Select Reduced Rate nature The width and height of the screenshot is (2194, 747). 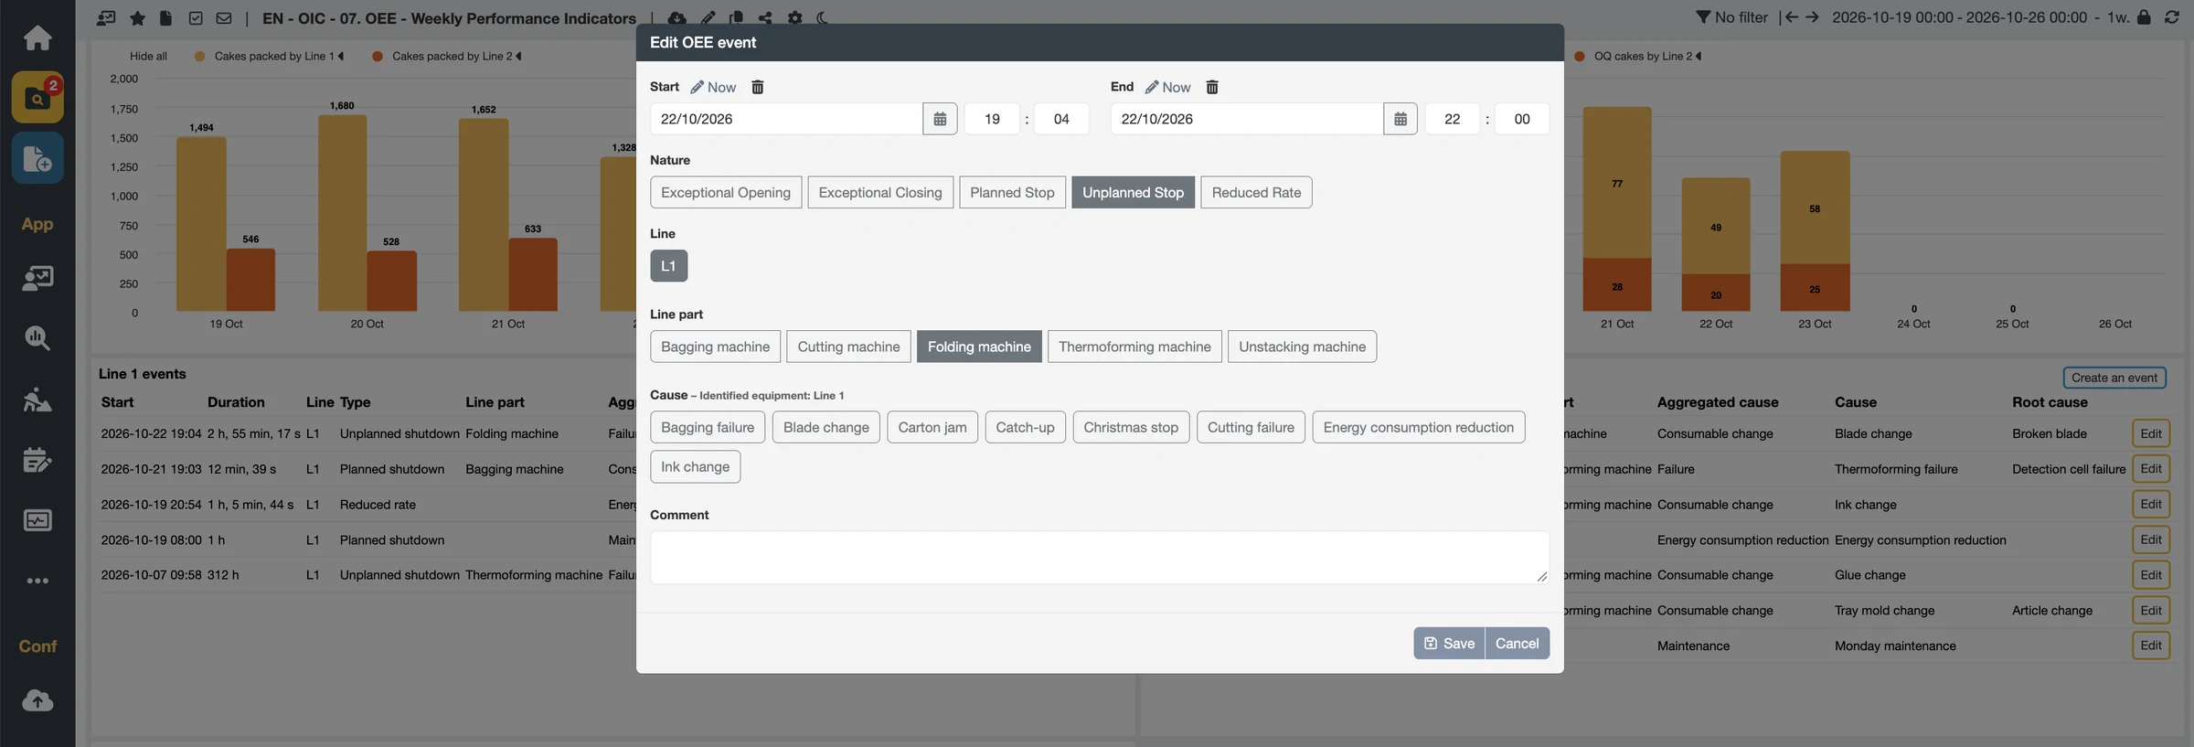(1256, 192)
